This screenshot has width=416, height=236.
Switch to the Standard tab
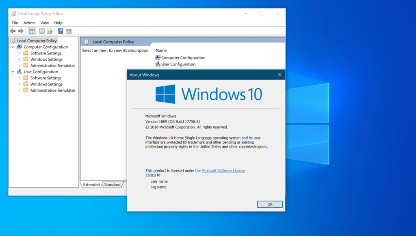tap(112, 185)
